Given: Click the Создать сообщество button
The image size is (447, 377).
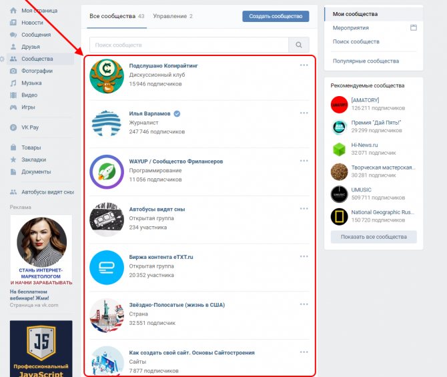Looking at the screenshot, I should coord(276,16).
